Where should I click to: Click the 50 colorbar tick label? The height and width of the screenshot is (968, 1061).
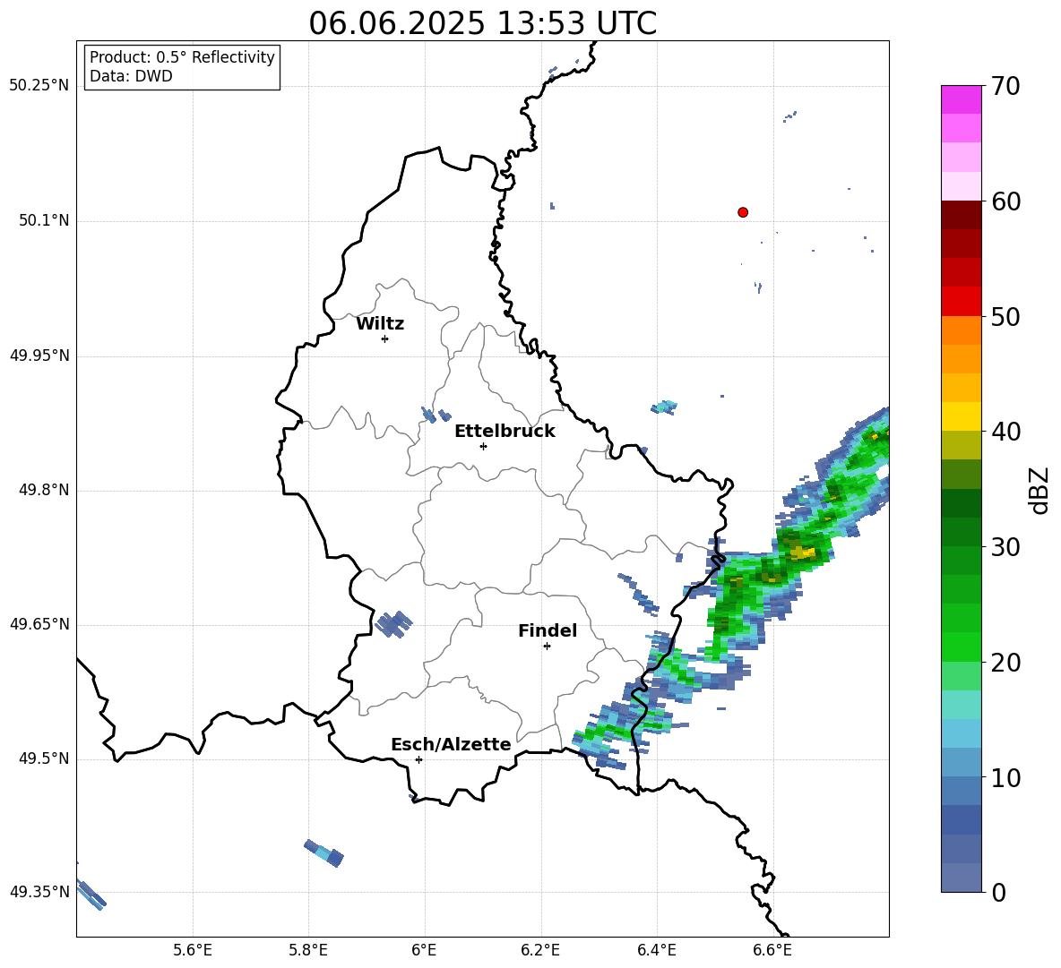tap(1005, 317)
